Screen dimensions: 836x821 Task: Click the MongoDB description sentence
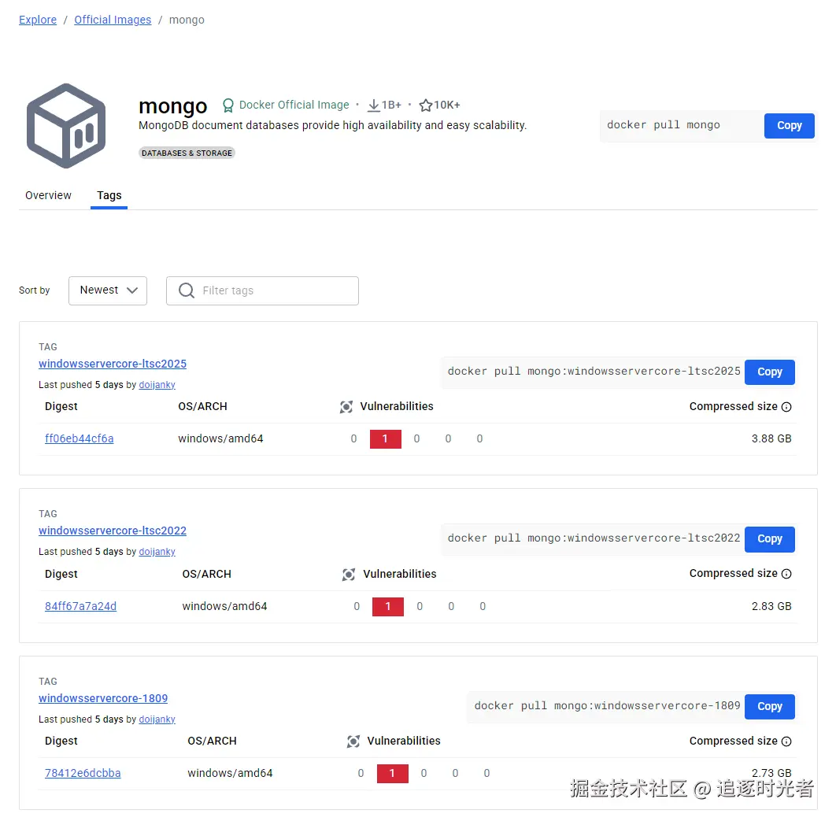pos(333,125)
